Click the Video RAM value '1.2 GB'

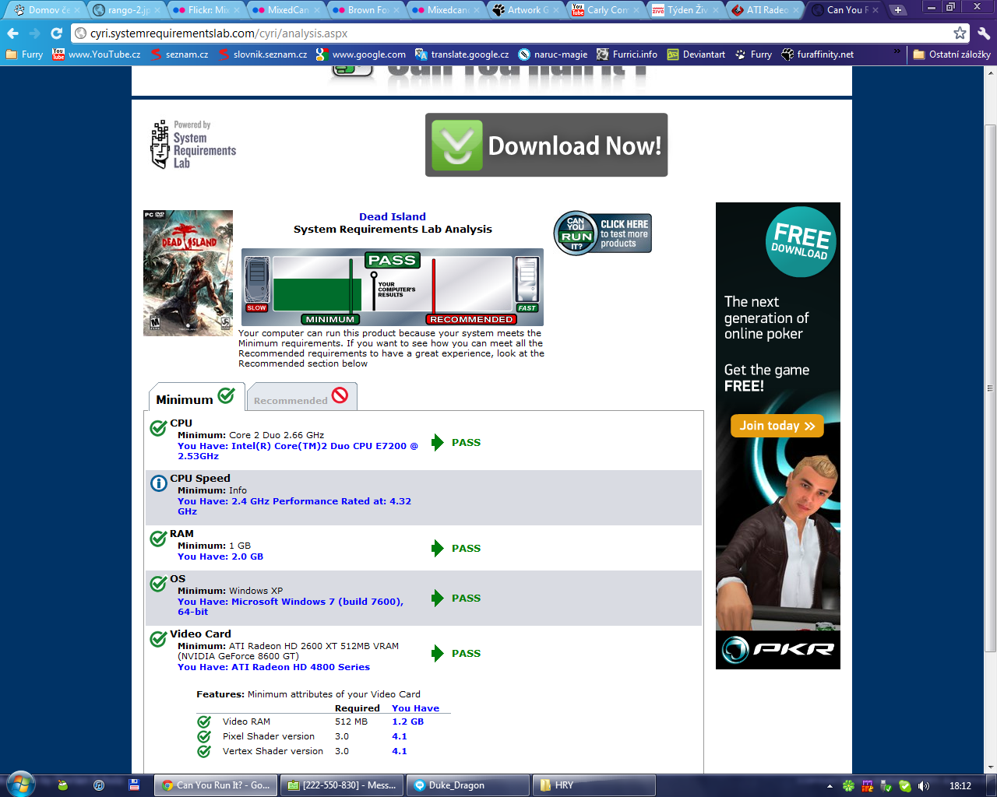(407, 722)
